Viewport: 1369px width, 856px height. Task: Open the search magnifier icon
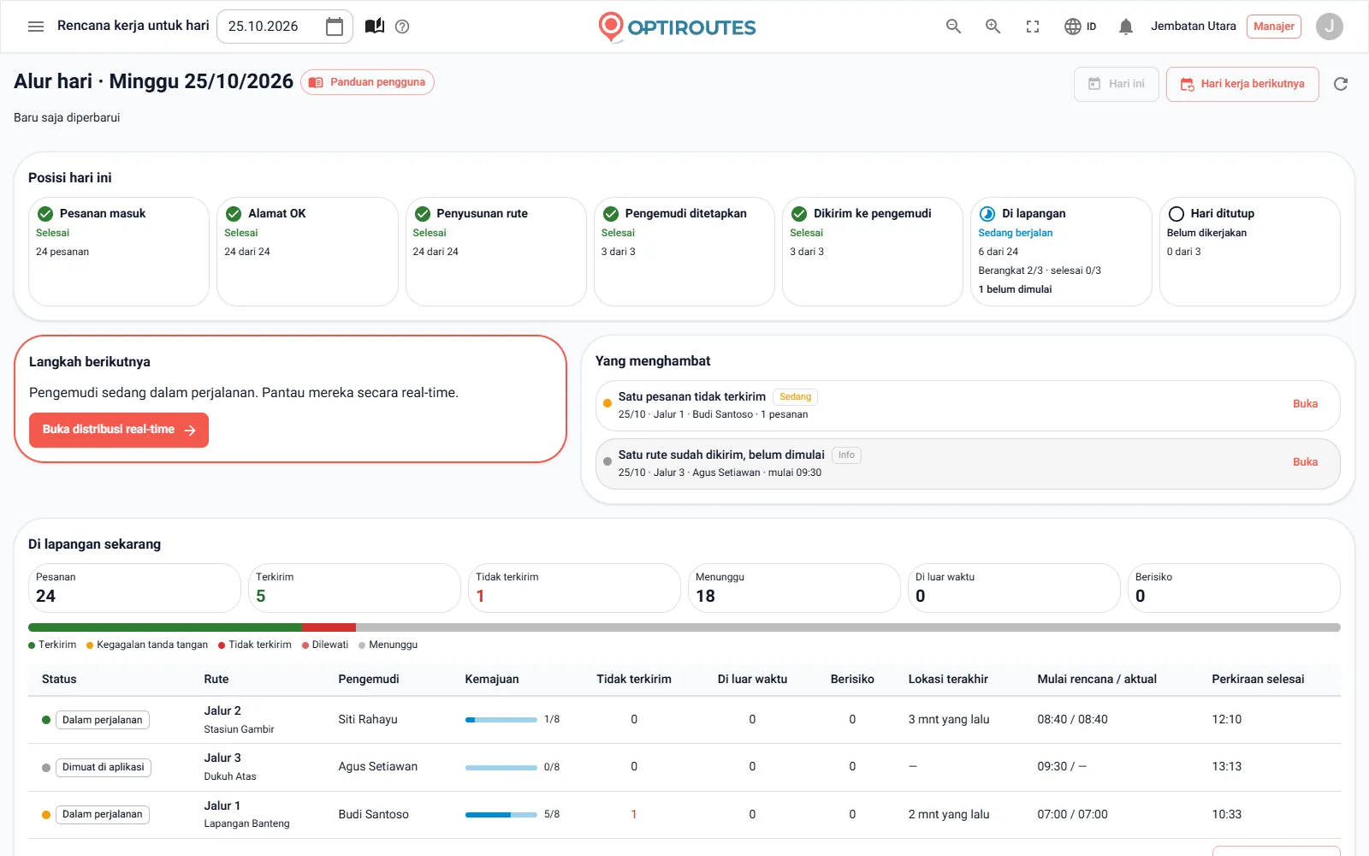(953, 27)
